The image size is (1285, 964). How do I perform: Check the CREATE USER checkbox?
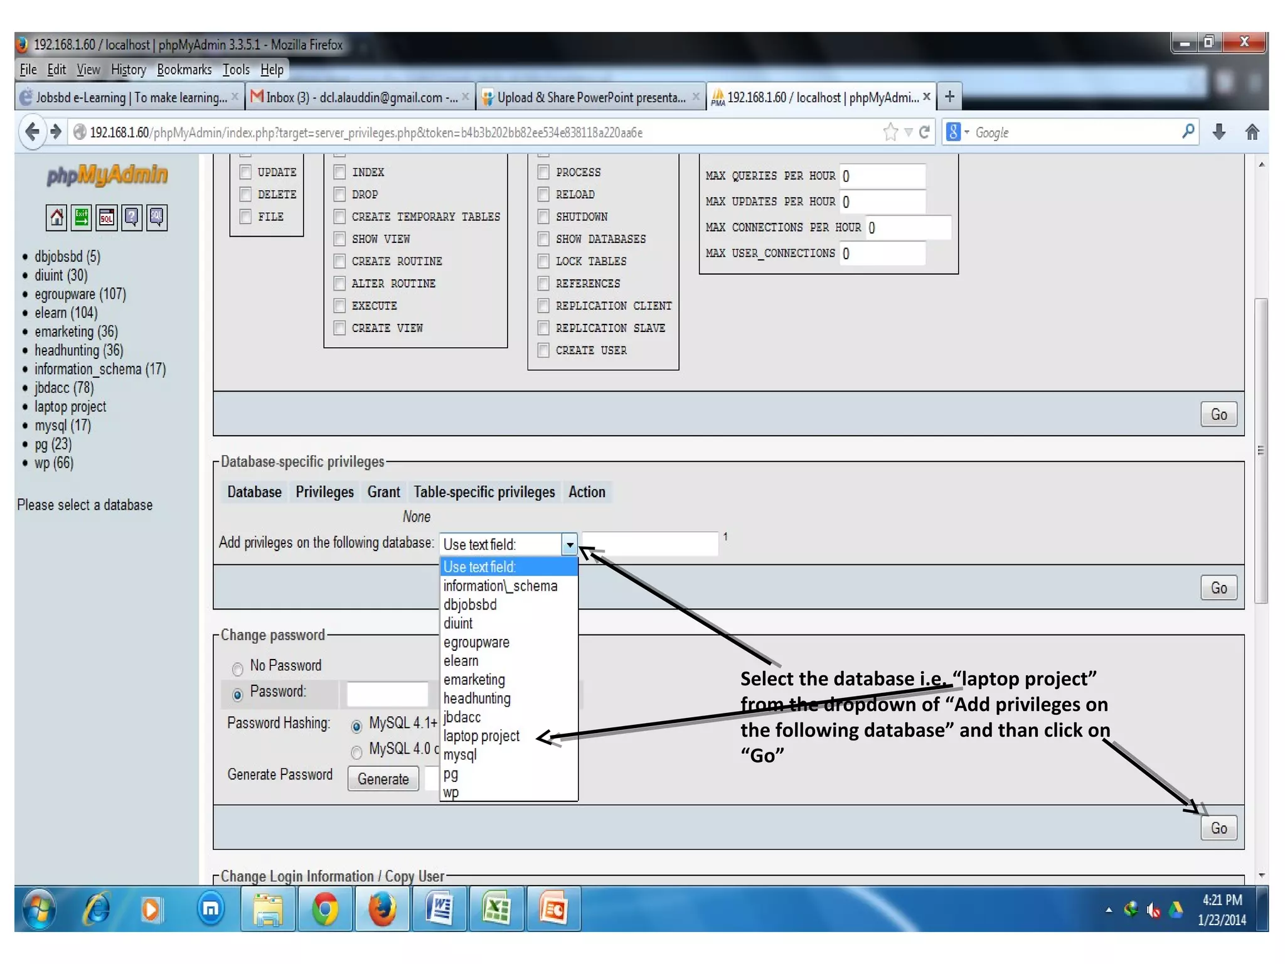543,350
